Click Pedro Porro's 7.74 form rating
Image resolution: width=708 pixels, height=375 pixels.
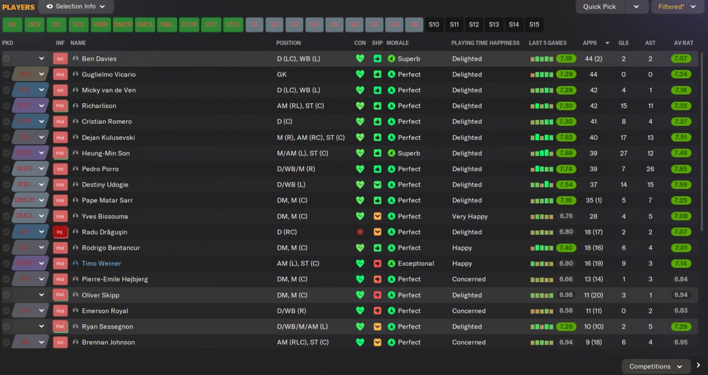[565, 169]
